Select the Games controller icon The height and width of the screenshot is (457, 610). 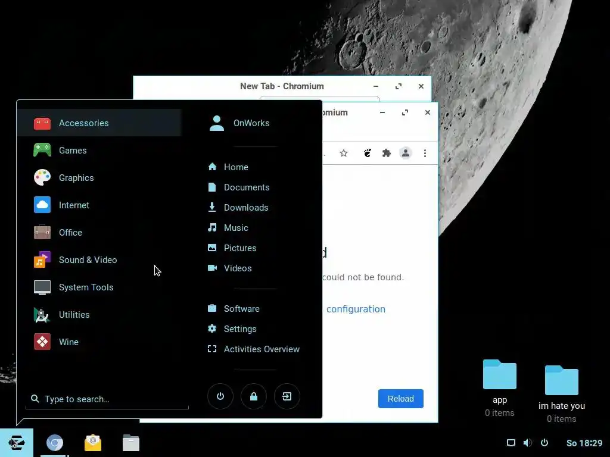point(42,151)
